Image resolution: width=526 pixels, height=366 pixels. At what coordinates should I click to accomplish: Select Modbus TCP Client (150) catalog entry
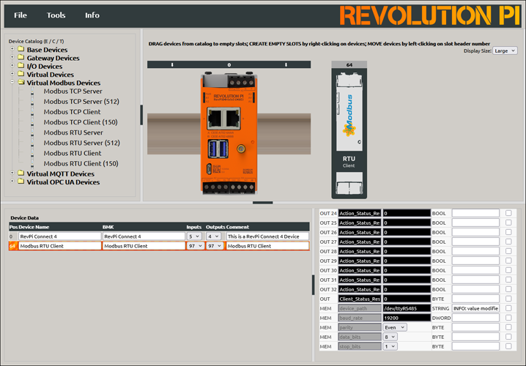point(81,122)
